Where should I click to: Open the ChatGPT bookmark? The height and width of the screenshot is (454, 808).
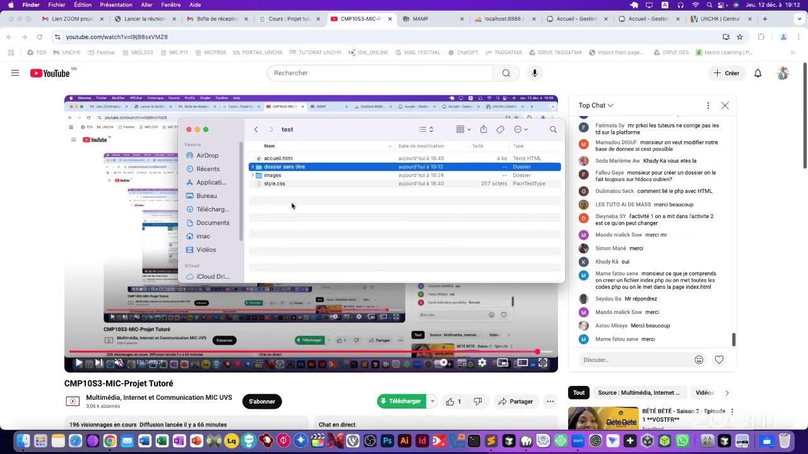click(x=462, y=52)
